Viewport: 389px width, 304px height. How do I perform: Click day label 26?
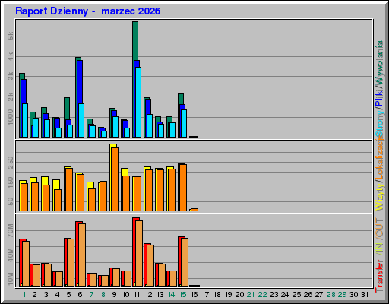click(308, 295)
